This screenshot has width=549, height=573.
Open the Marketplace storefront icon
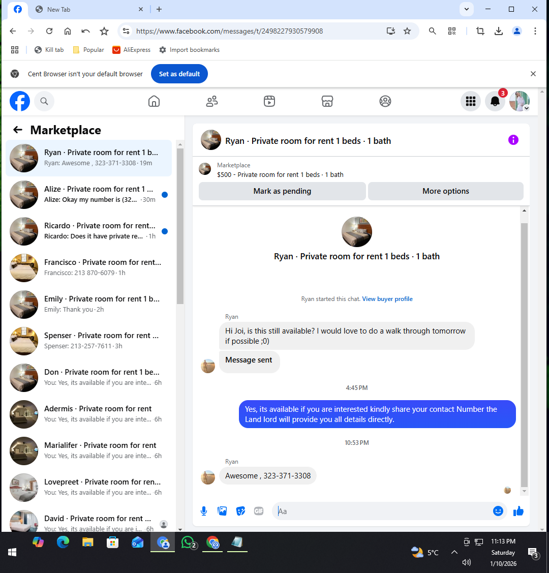tap(327, 101)
